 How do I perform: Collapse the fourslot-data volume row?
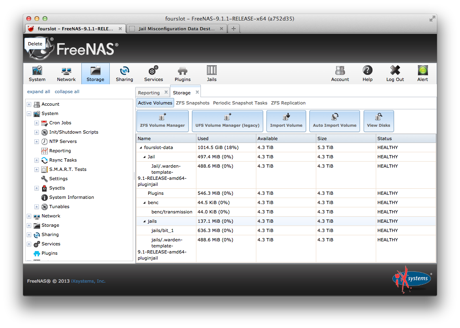[x=141, y=147]
